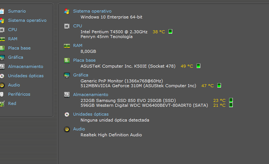Image resolution: width=269 pixels, height=164 pixels.
Task: Click the Audio speaker icon in sidebar
Action: (2, 85)
